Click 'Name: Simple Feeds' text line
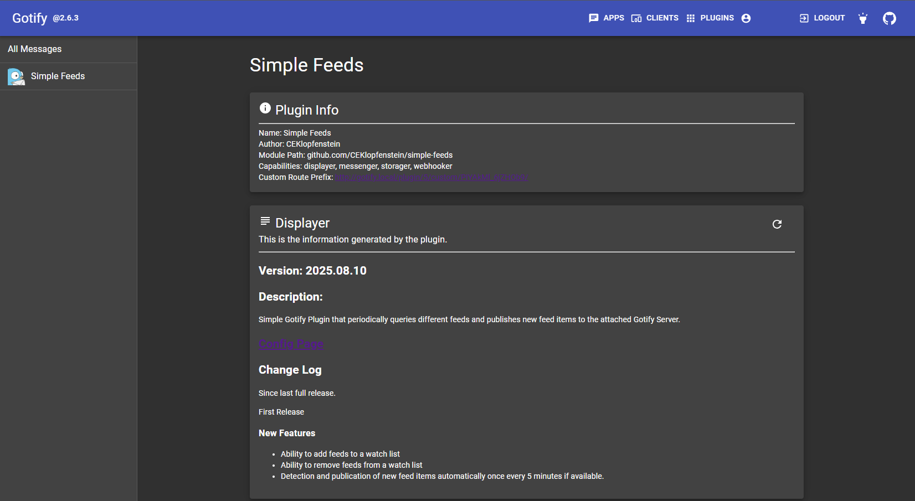This screenshot has width=915, height=501. point(295,133)
